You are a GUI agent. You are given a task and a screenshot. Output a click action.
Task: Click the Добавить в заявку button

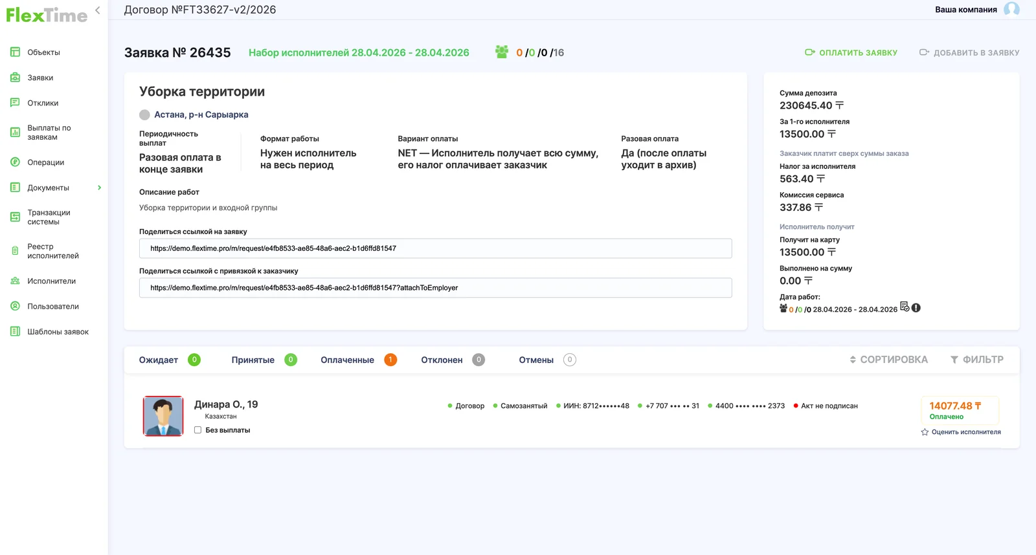pos(969,52)
